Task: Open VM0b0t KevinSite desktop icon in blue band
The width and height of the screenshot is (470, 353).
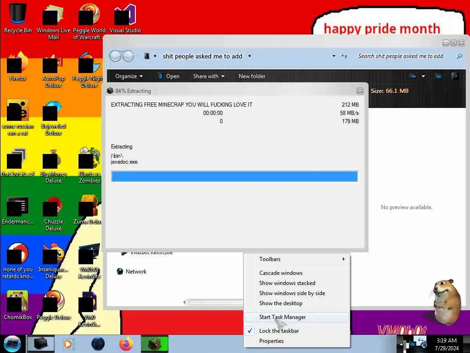Action: click(89, 261)
